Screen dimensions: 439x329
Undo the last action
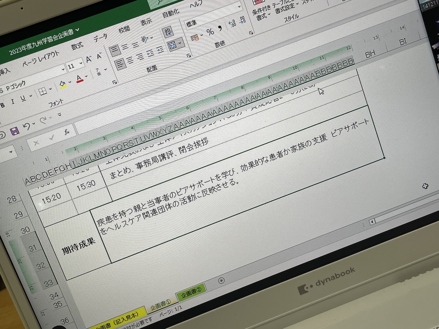click(26, 127)
